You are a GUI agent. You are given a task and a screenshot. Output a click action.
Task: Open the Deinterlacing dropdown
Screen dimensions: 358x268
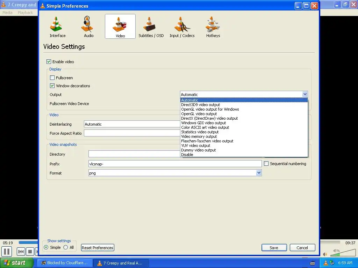tap(132, 124)
